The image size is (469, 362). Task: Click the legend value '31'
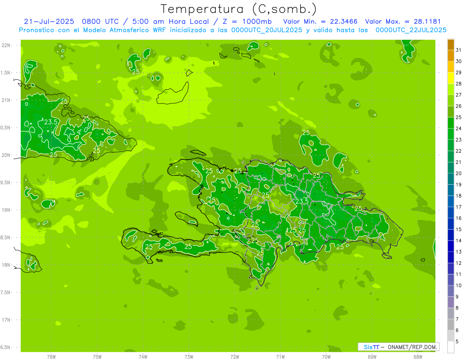pos(458,50)
